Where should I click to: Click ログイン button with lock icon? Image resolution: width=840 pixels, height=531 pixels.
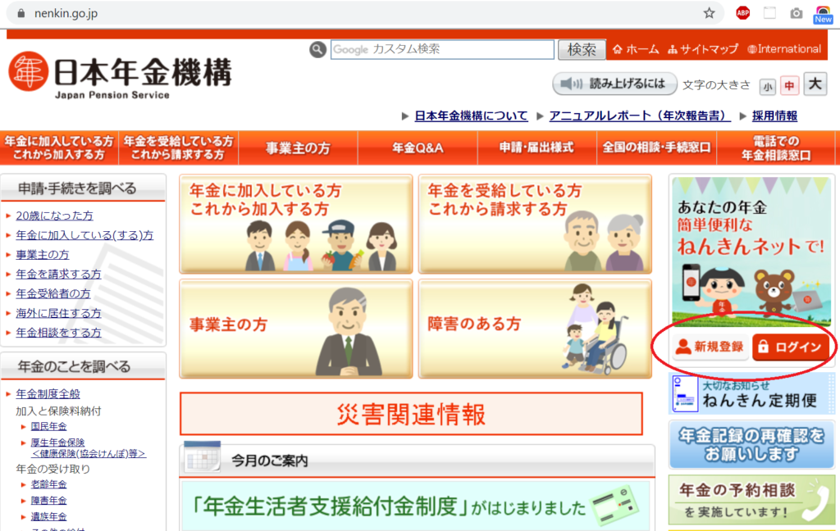click(x=791, y=347)
